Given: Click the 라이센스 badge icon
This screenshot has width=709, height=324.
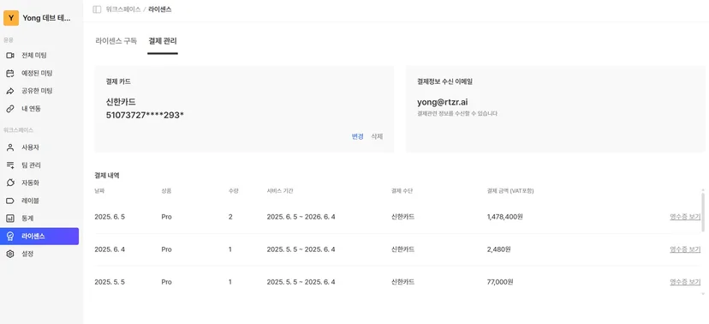Looking at the screenshot, I should [x=10, y=237].
